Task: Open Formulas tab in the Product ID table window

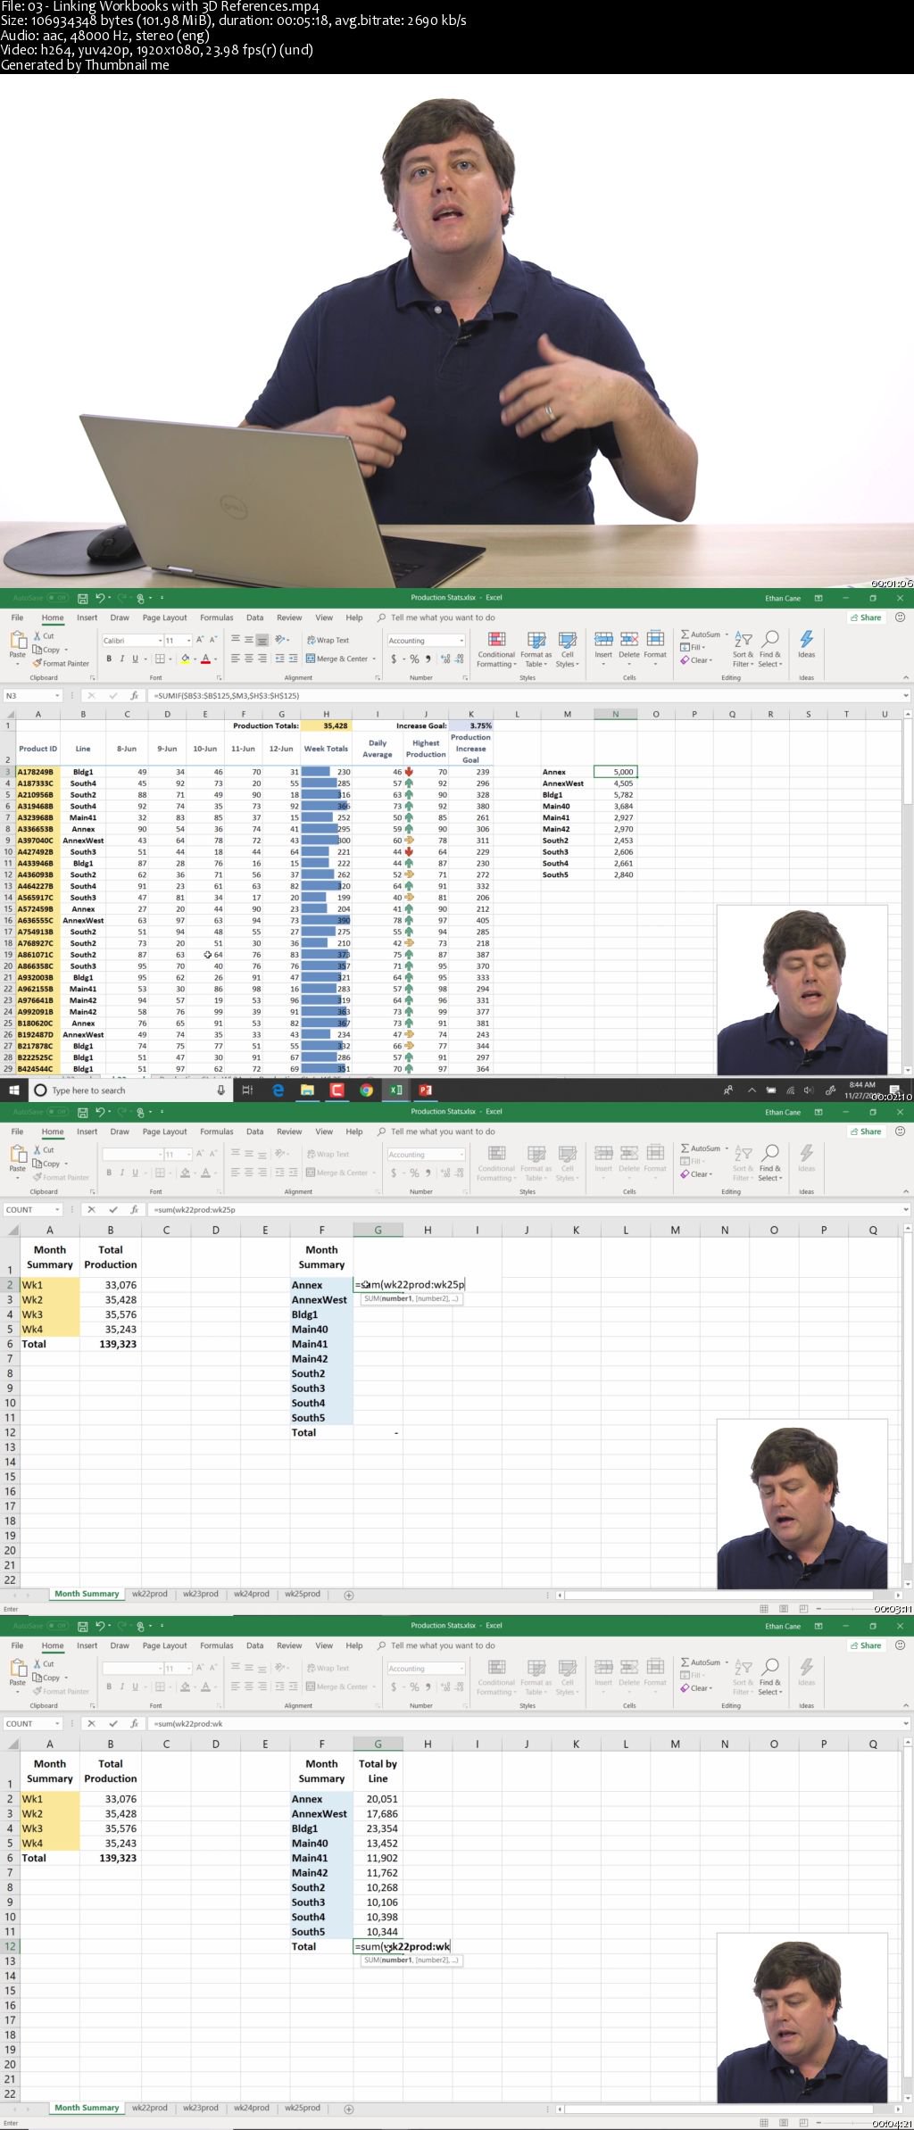Action: click(x=216, y=617)
